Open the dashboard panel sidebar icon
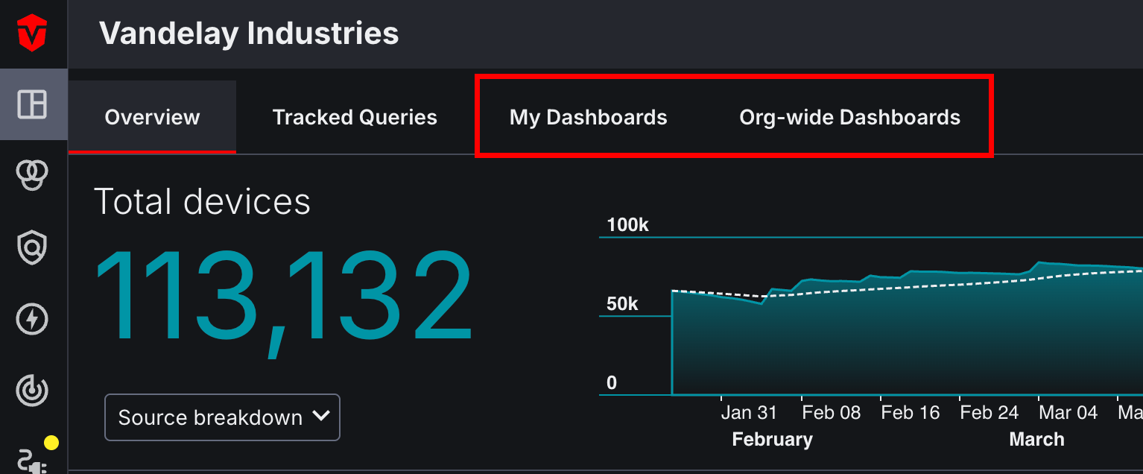 (x=33, y=104)
